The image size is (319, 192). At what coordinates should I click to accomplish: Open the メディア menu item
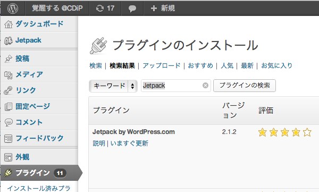29,74
